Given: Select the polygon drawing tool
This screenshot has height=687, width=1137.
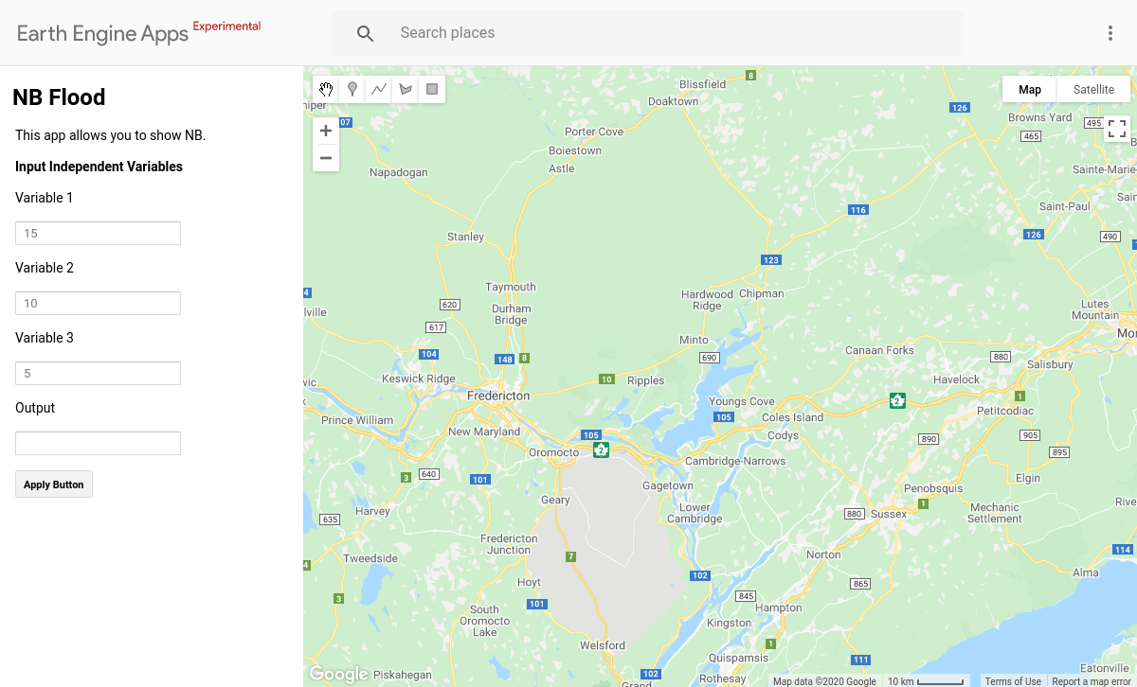Looking at the screenshot, I should tap(406, 88).
